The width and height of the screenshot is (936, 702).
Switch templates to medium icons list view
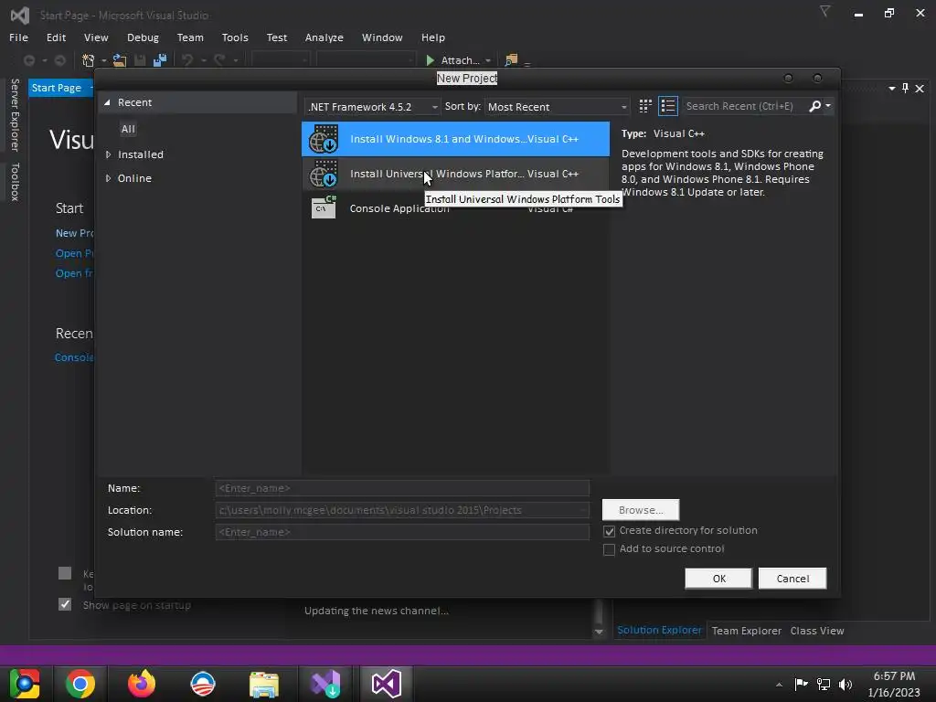point(668,106)
